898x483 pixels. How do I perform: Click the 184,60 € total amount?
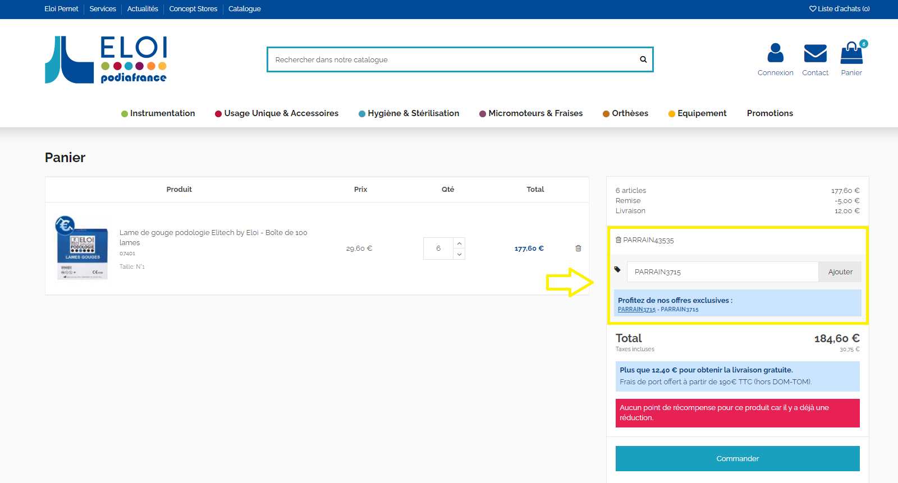coord(837,338)
